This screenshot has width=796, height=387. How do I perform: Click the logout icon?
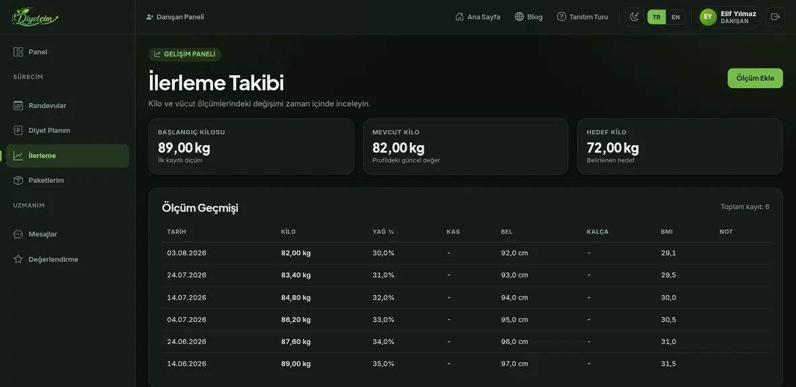[x=775, y=17]
